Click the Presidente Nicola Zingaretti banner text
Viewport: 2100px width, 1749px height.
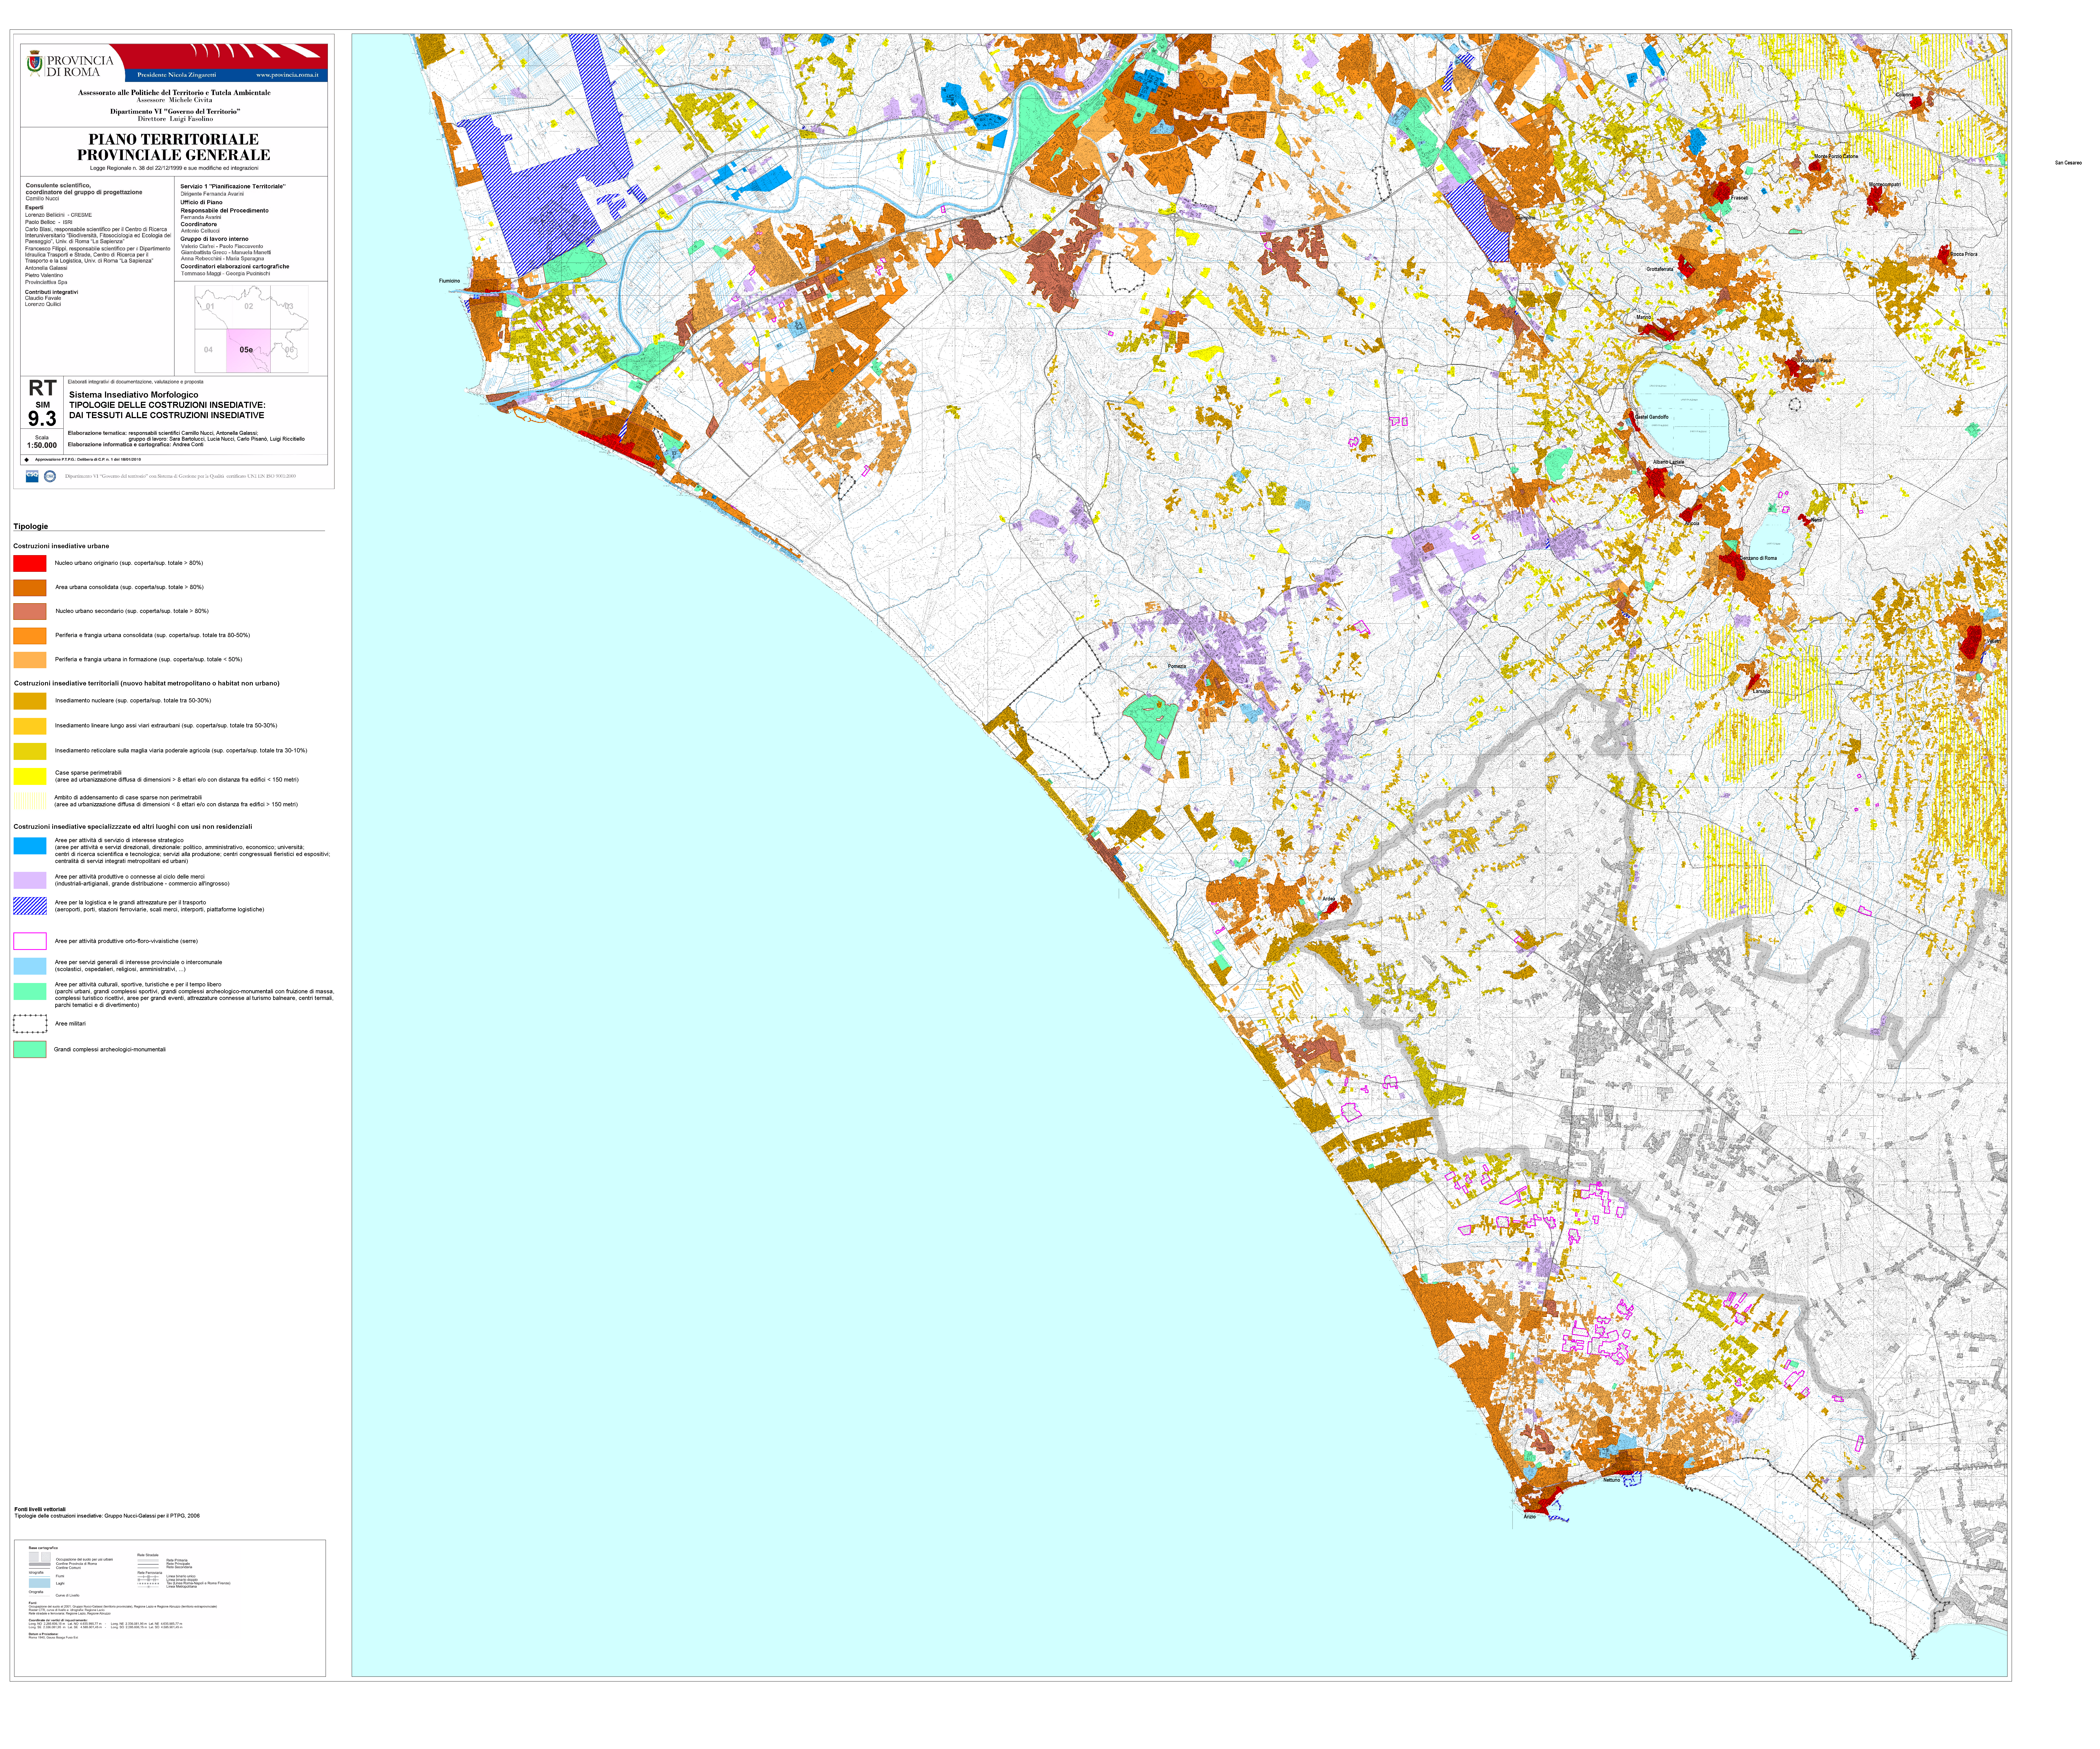pyautogui.click(x=177, y=75)
